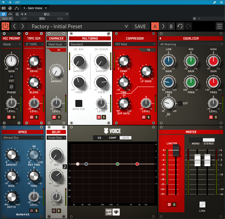The image size is (225, 219).
Task: Open the hamburger menu
Action: coord(219,26)
